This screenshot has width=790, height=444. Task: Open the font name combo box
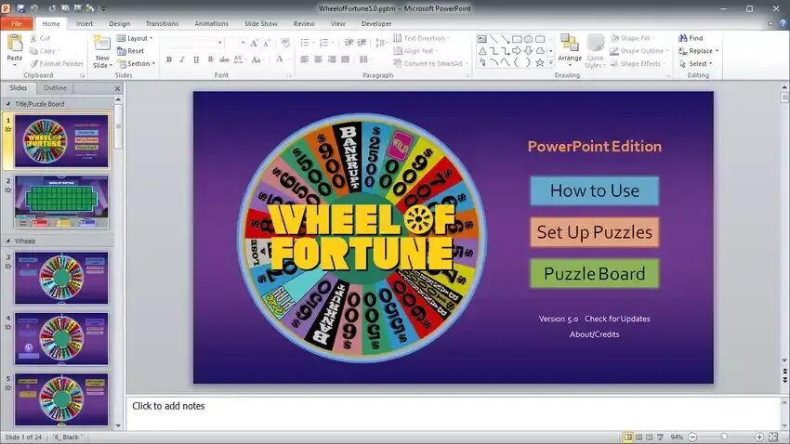[x=192, y=43]
